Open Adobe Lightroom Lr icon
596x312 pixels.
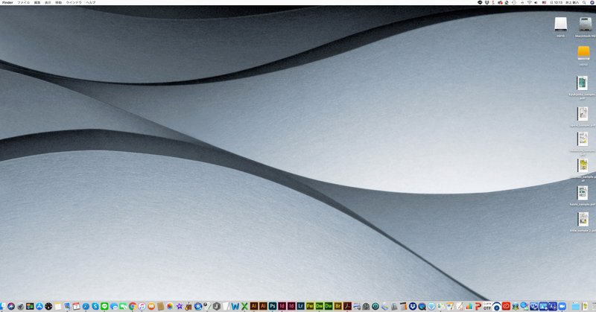point(301,306)
